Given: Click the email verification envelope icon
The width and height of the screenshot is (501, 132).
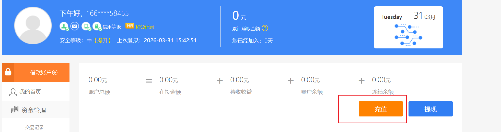Looking at the screenshot, I should pyautogui.click(x=75, y=26).
